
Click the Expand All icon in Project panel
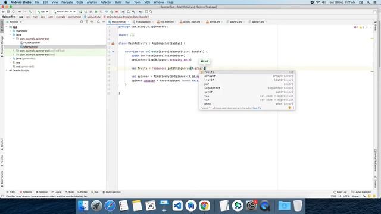[87, 22]
